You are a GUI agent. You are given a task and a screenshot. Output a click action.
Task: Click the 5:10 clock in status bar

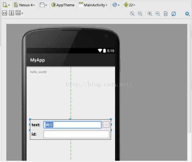pos(111,51)
